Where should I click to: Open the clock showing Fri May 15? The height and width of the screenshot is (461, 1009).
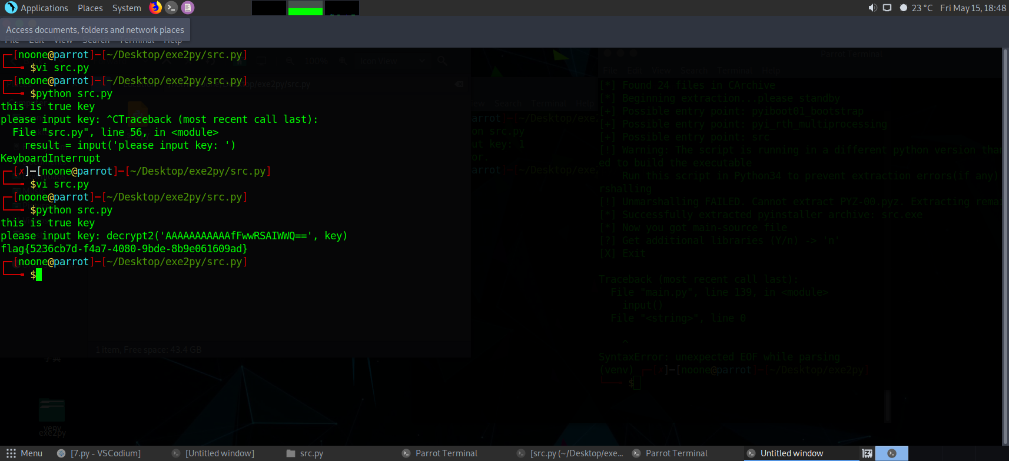pyautogui.click(x=973, y=8)
